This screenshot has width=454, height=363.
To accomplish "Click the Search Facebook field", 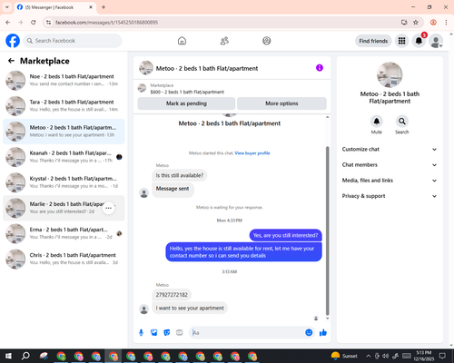I will (73, 41).
